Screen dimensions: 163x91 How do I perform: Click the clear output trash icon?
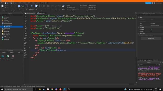tap(159, 65)
